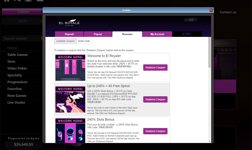Redeem the Up to 245% + 40 Free Spins coupon
The height and width of the screenshot is (150, 252).
pos(155,99)
